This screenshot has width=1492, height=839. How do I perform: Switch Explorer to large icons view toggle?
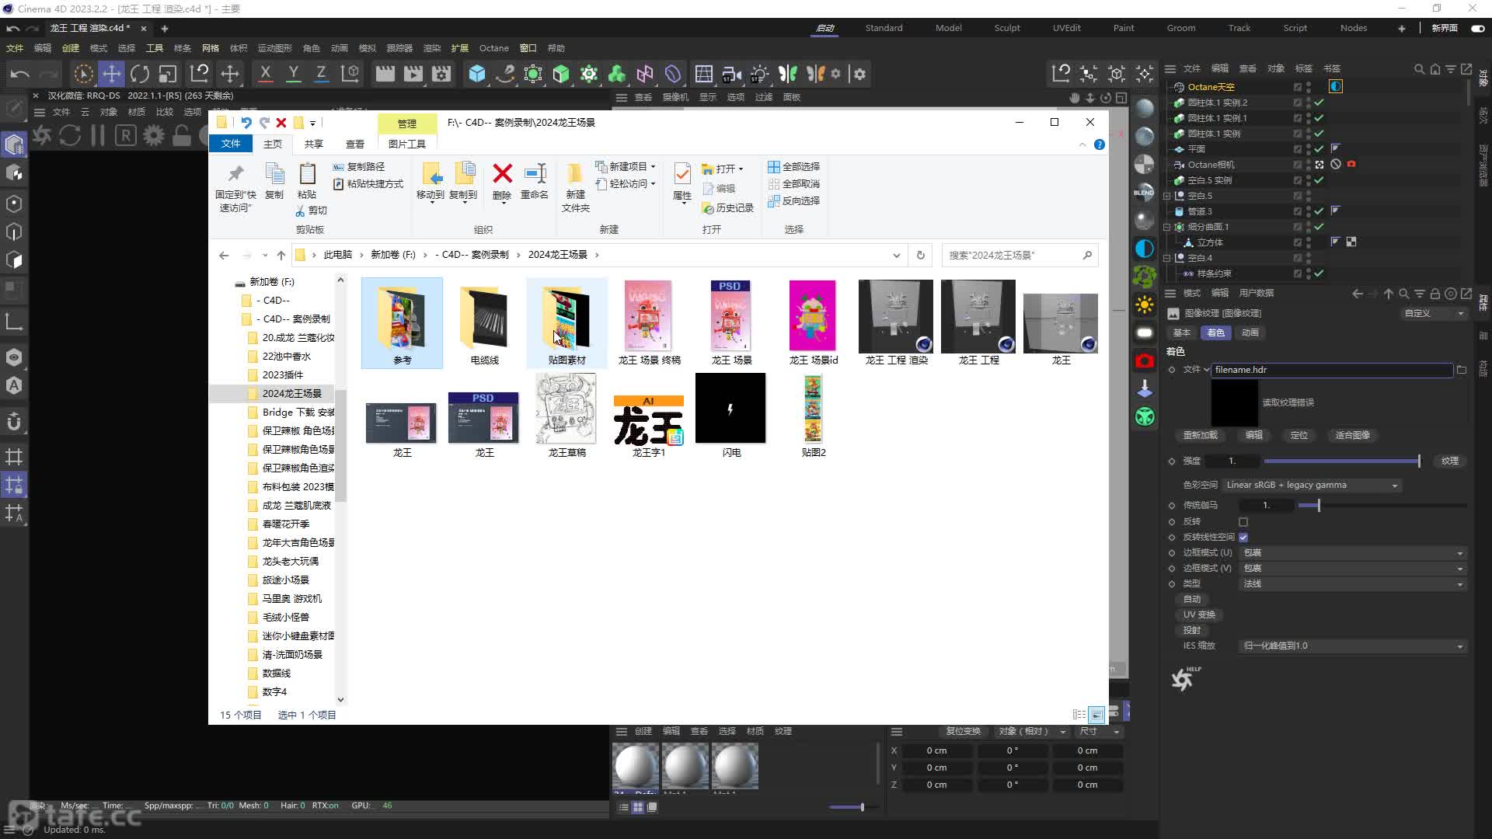[1096, 715]
